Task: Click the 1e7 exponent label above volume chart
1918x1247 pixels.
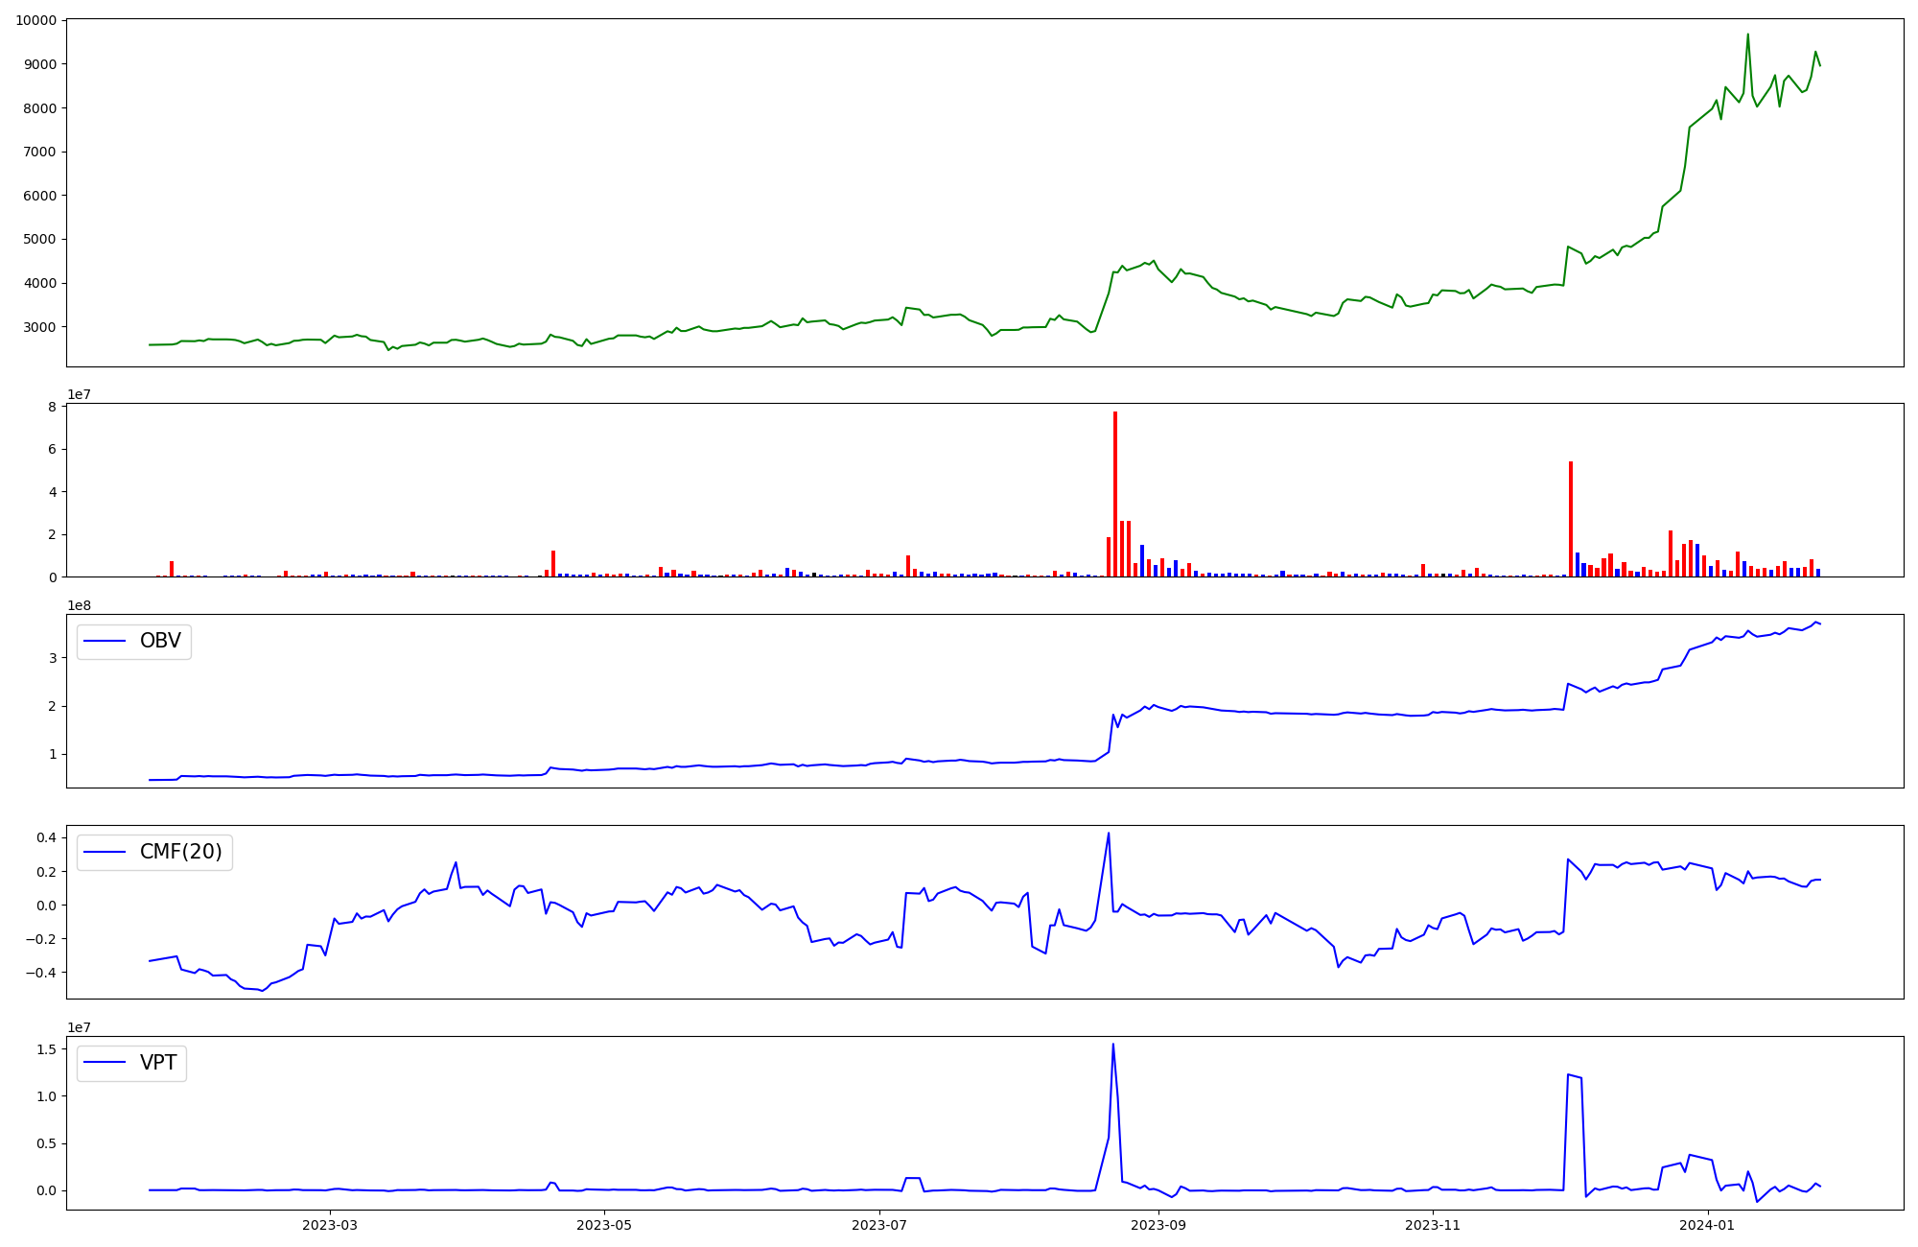Action: pyautogui.click(x=80, y=394)
